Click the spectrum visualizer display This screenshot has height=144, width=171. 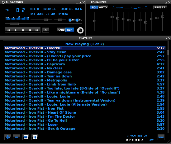click(x=17, y=18)
